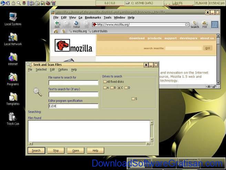Click Mozilla Stop button
The image size is (226, 170).
coord(86,25)
